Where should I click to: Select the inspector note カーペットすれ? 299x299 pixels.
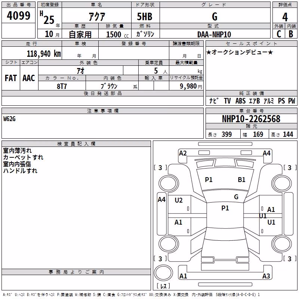coord(23,157)
